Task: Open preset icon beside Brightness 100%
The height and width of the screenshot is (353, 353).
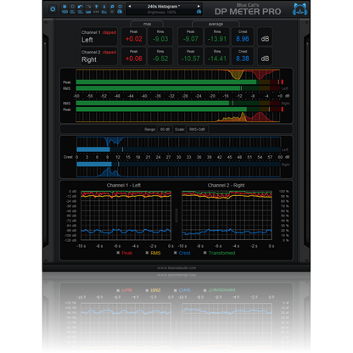Action: [x=199, y=12]
